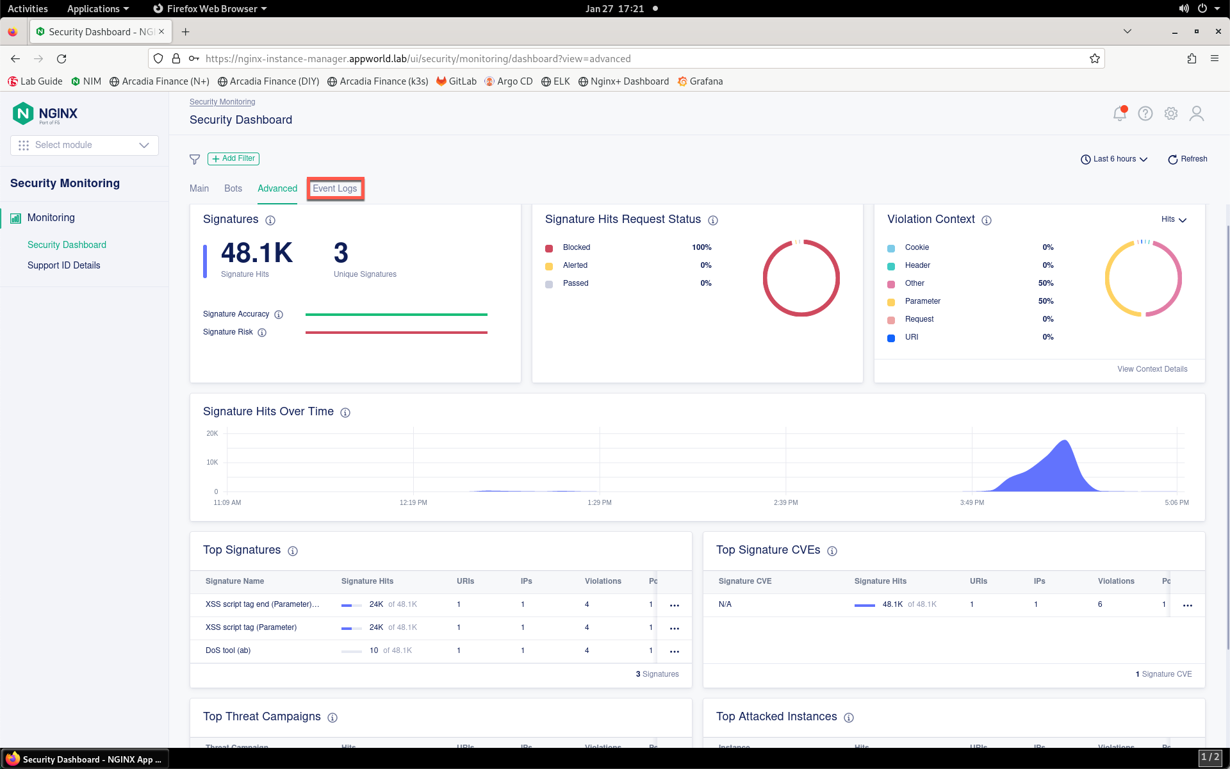This screenshot has height=769, width=1230.
Task: Click the Top Signature CVEs info icon
Action: [832, 551]
